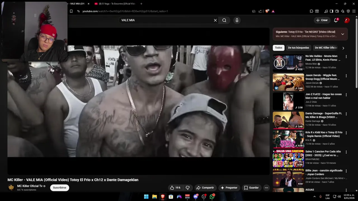358x201 pixels.
Task: Open Jason Derulo Wiggle thumbnail
Action: point(288,82)
